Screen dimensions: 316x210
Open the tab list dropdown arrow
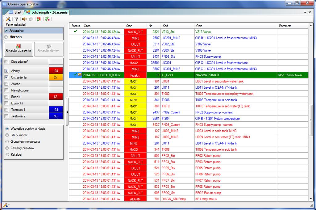coord(305,12)
